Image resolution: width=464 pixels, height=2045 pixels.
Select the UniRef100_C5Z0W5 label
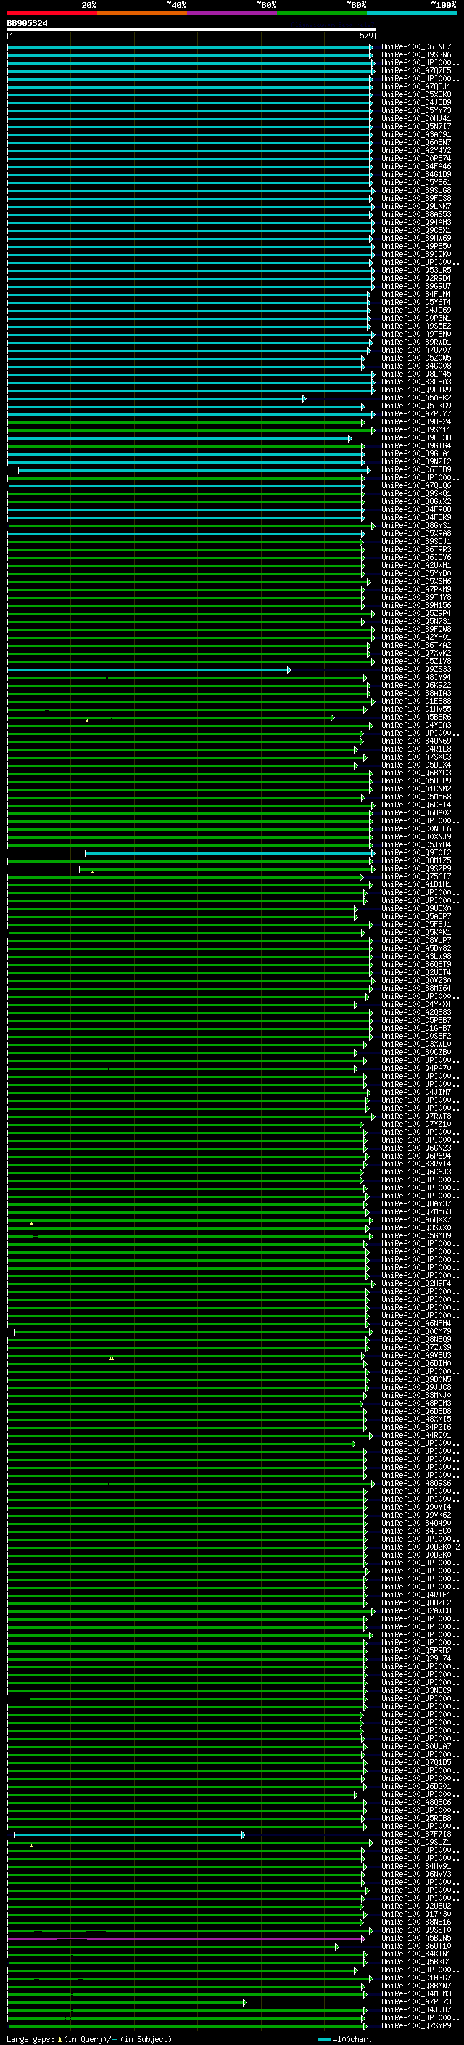click(x=415, y=358)
